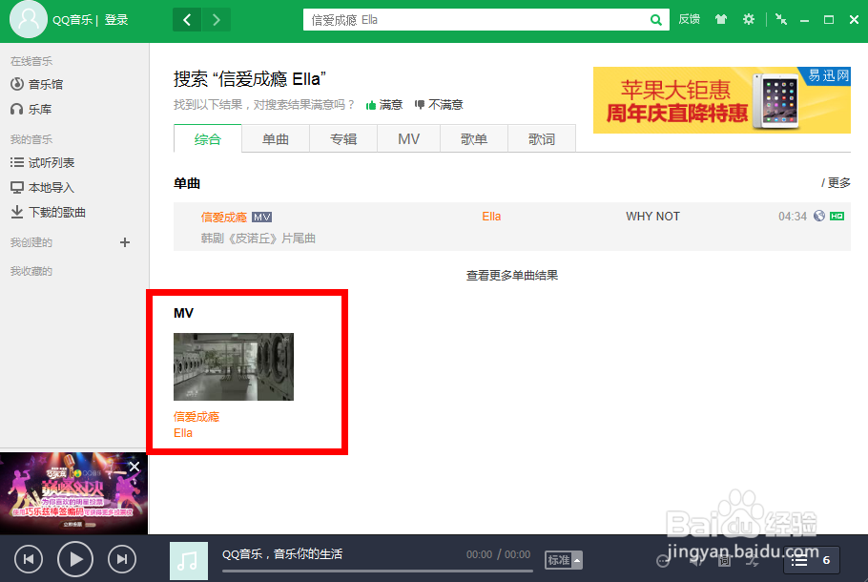Add a playlist with the plus icon
The width and height of the screenshot is (868, 582).
[125, 242]
